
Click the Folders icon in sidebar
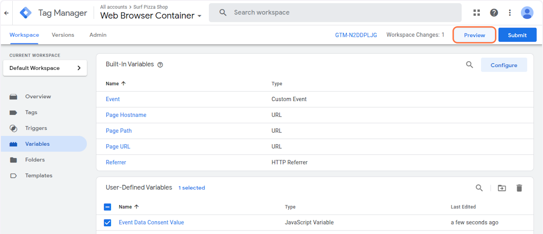tap(13, 160)
